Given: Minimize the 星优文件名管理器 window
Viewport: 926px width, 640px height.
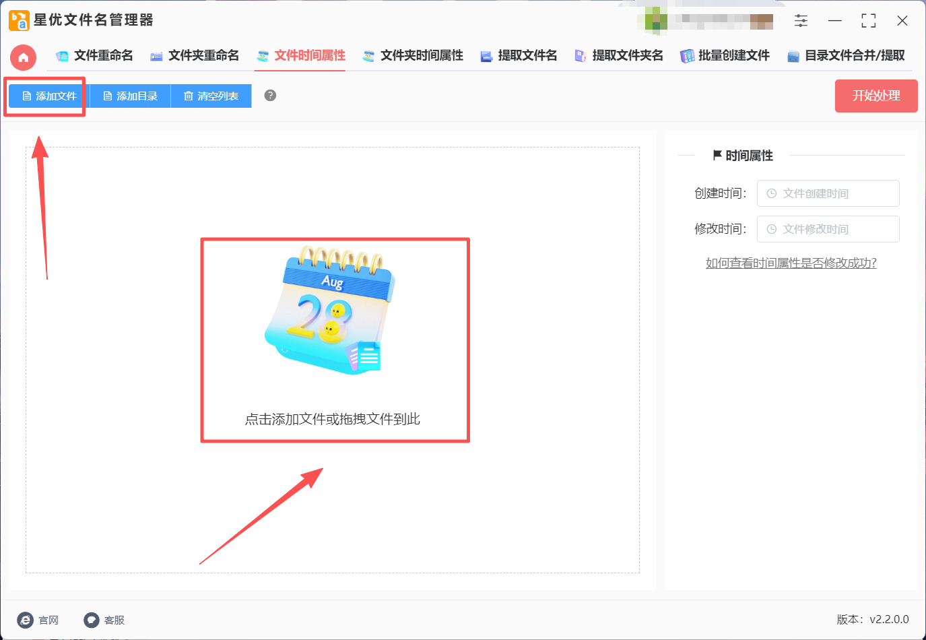Looking at the screenshot, I should click(835, 21).
